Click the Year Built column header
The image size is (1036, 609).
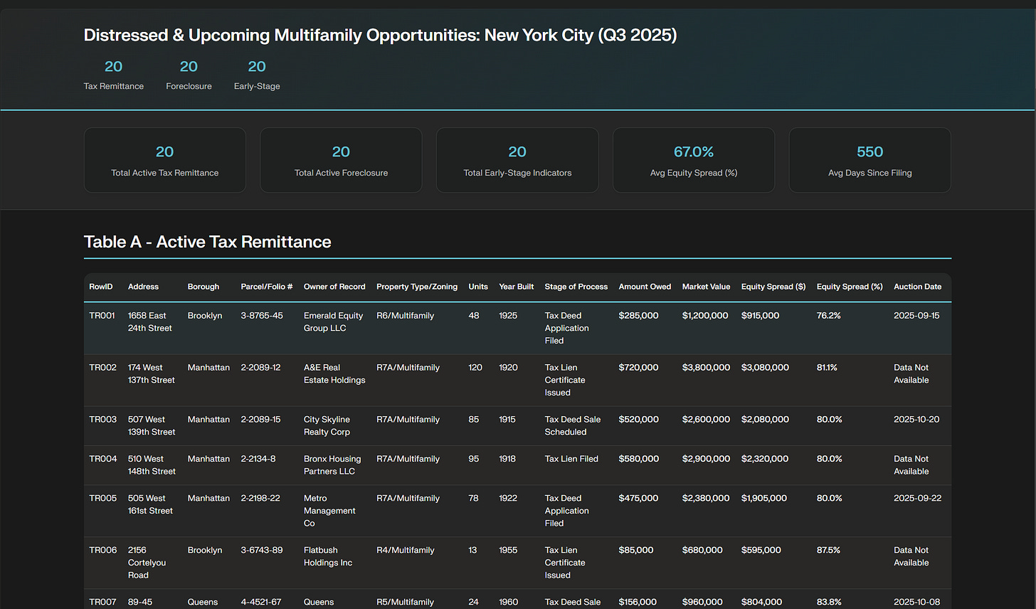coord(517,287)
